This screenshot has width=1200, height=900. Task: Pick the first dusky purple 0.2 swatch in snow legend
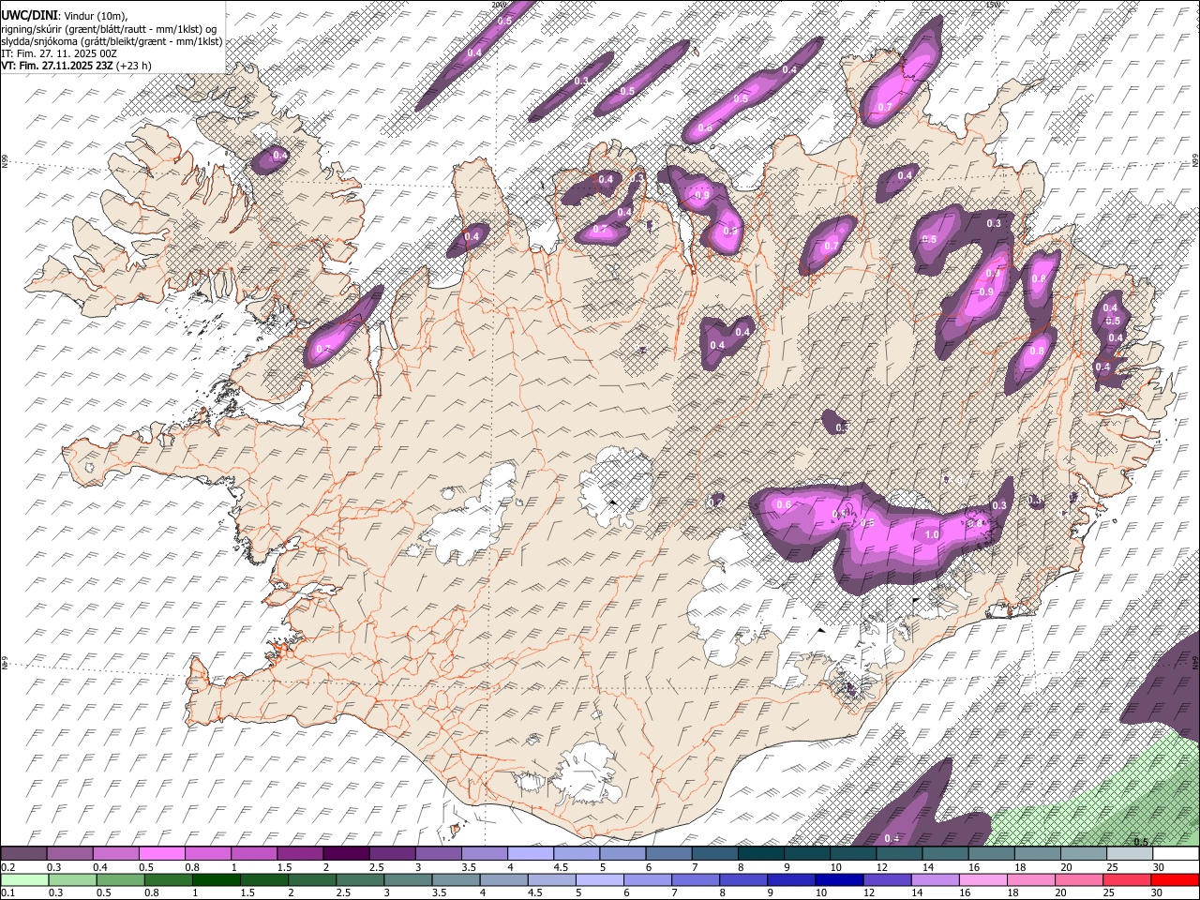pos(23,853)
